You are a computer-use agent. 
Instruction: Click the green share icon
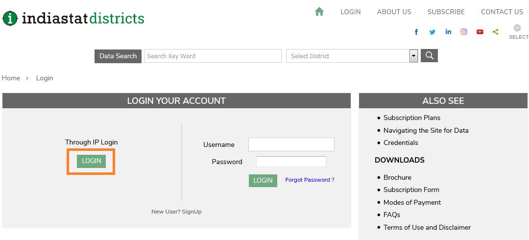(x=496, y=32)
